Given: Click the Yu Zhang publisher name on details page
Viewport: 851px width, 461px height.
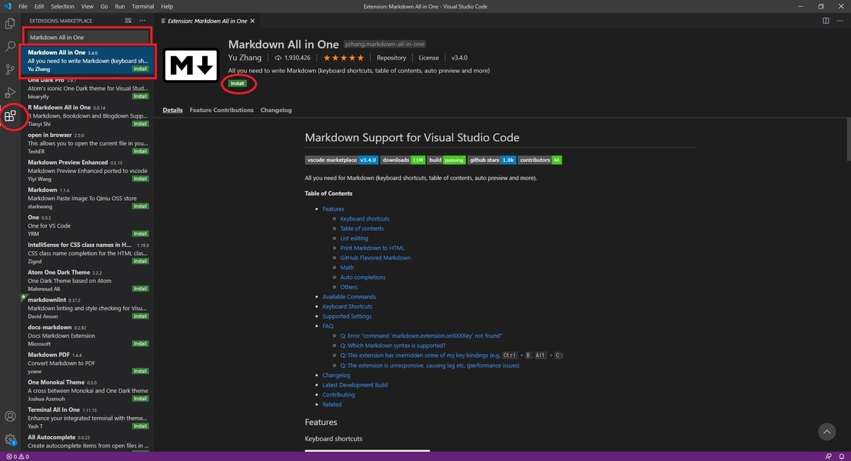Looking at the screenshot, I should click(245, 57).
